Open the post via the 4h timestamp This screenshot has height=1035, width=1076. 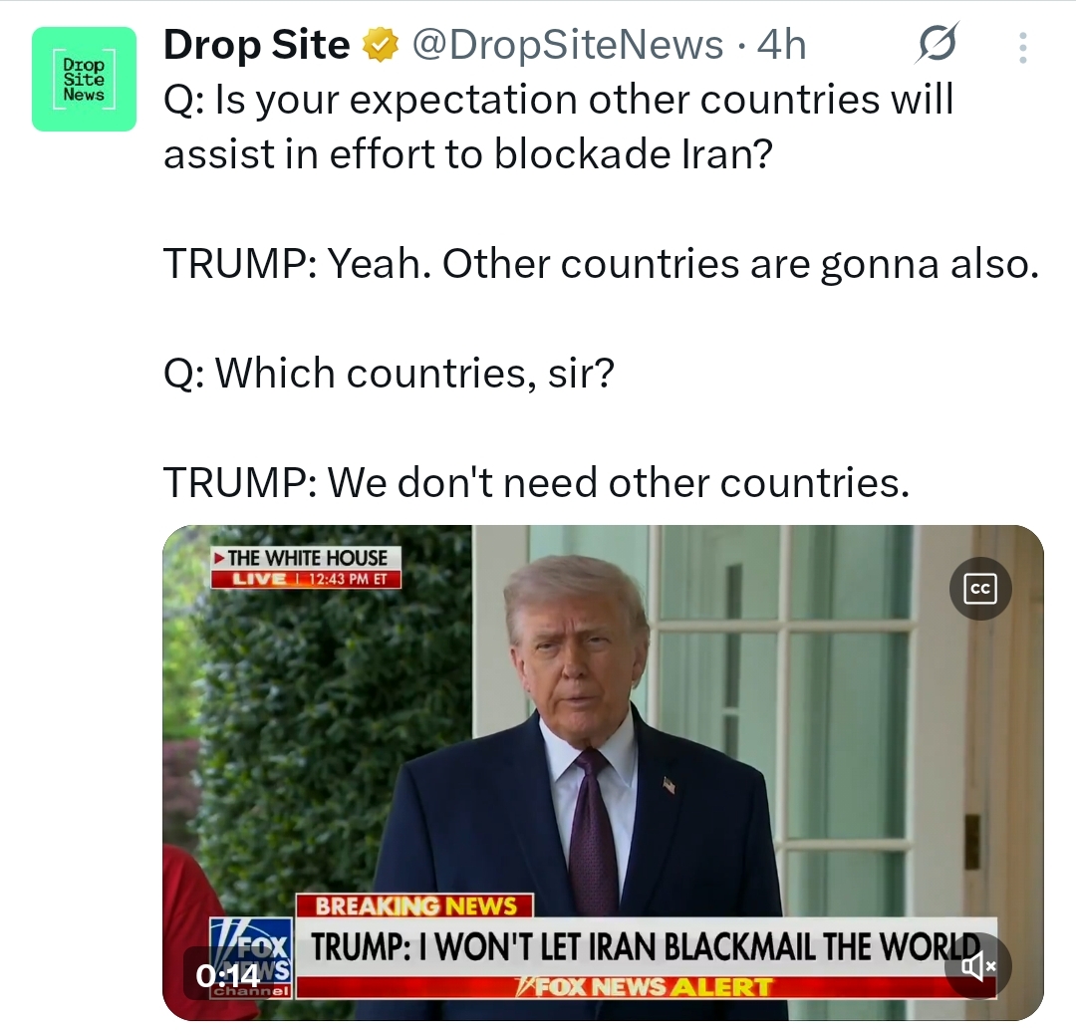coord(781,45)
